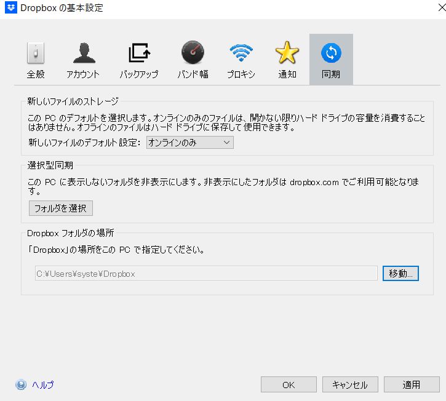Open the バンド幅 speedometer gauge tab
Viewport: 446px width, 401px height.
click(x=193, y=60)
